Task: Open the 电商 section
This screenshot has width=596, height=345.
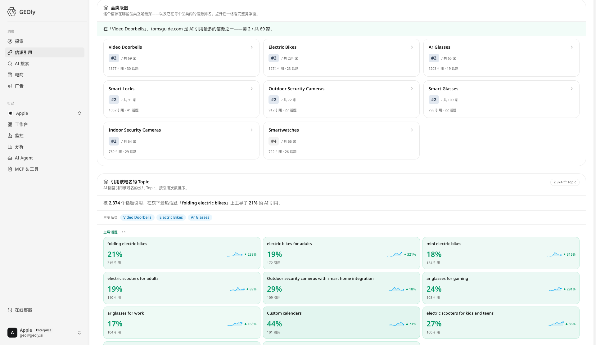Action: [x=45, y=75]
